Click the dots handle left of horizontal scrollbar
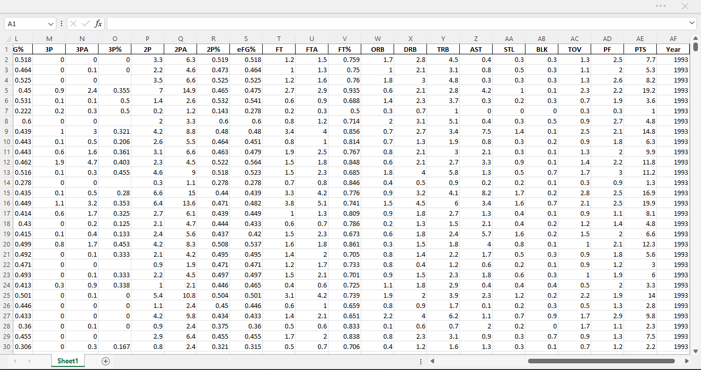This screenshot has width=701, height=370. click(421, 361)
